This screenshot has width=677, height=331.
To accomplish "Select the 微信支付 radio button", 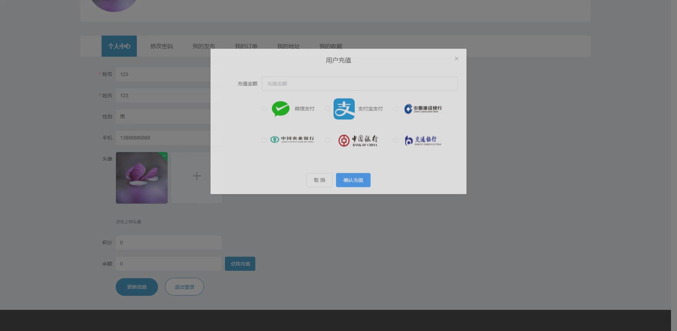I will [x=264, y=109].
